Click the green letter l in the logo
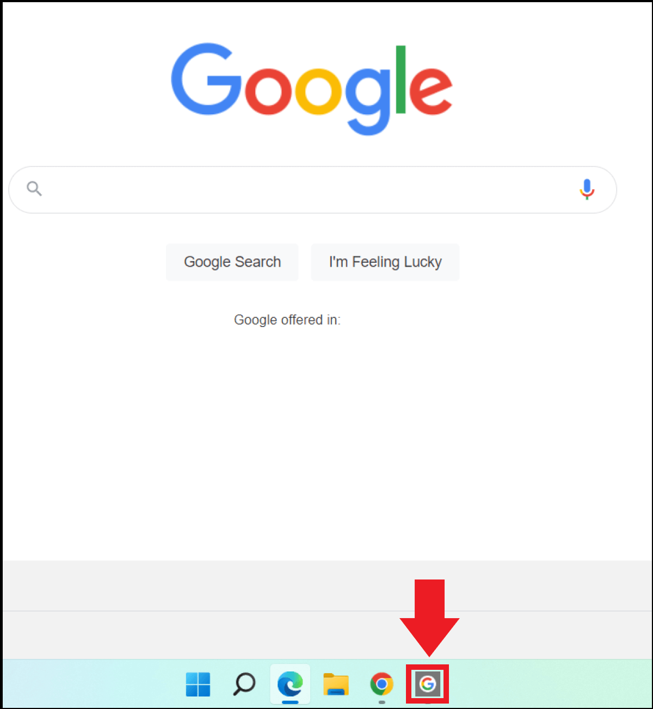The image size is (653, 709). (x=401, y=79)
